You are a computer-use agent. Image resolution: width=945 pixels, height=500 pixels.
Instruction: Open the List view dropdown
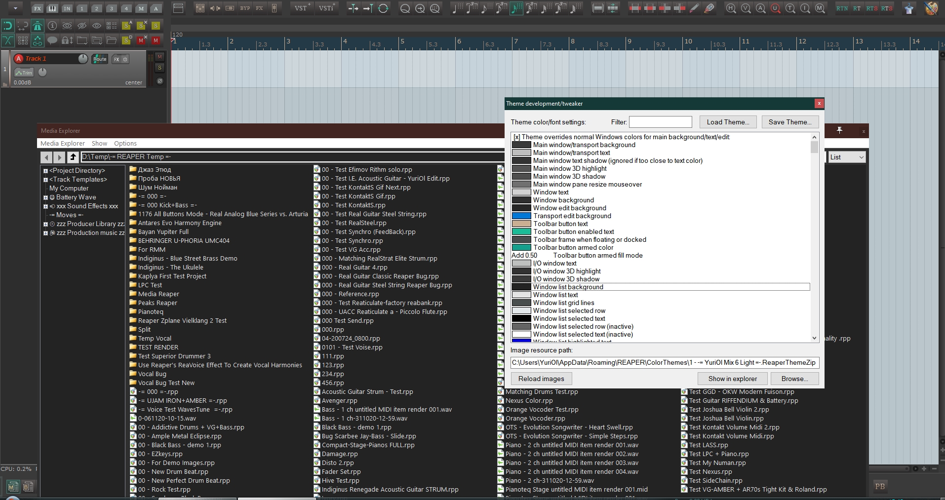click(847, 157)
